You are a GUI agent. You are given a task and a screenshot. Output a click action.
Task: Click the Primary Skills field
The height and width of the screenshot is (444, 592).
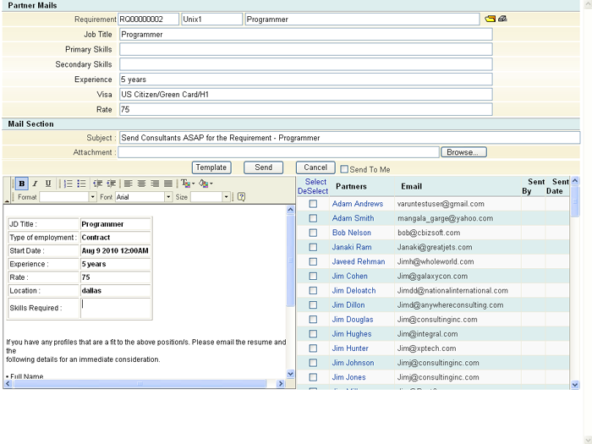tap(306, 49)
